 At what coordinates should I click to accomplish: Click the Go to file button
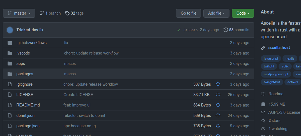(189, 13)
